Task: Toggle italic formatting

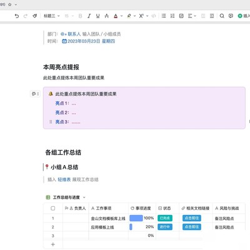Action: click(89, 16)
